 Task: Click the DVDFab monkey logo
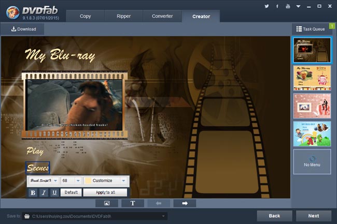click(x=13, y=12)
